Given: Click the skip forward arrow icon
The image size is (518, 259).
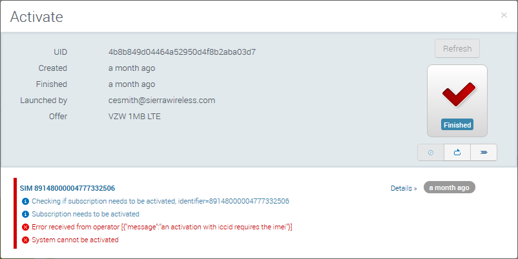Looking at the screenshot, I should [x=484, y=152].
